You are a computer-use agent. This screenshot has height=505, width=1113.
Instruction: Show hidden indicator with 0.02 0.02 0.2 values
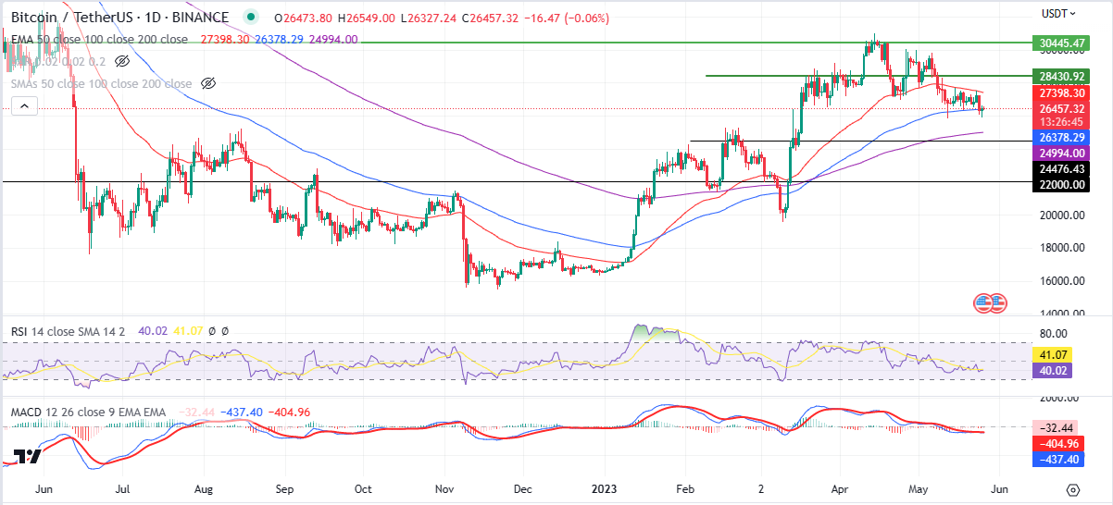pos(123,61)
